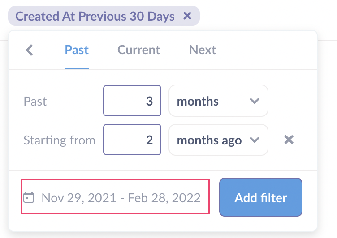Screen dimensions: 337x238
Task: Click the Feb 28, 2022 end date
Action: (x=164, y=198)
